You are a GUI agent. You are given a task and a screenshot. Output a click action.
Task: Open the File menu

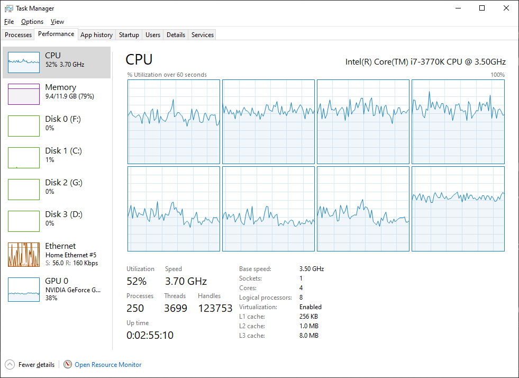[x=8, y=22]
